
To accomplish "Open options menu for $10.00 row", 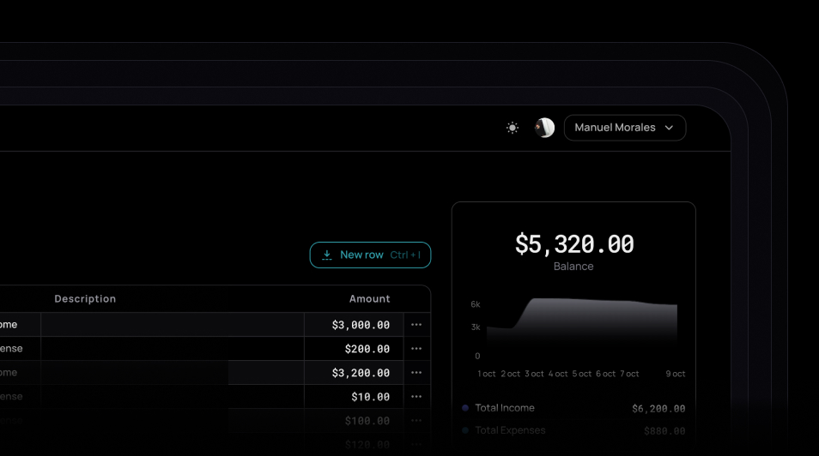I will point(416,397).
